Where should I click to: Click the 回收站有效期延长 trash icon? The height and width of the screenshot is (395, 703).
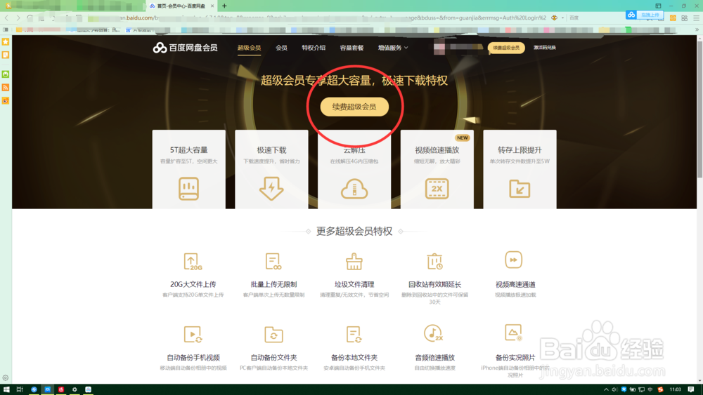434,261
